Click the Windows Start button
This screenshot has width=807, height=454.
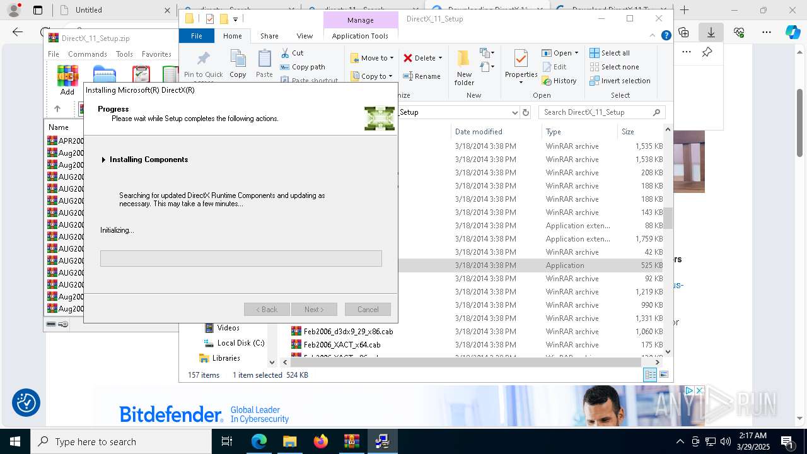point(15,441)
